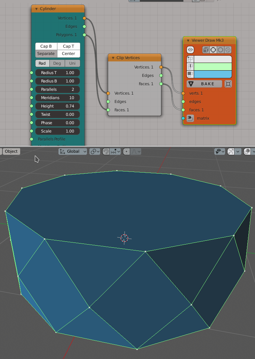This screenshot has height=359, width=255.
Task: Collapse the Clip Vertices node
Action: coord(113,58)
